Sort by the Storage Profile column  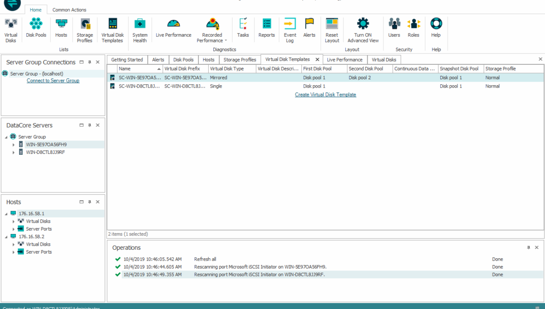(x=514, y=69)
